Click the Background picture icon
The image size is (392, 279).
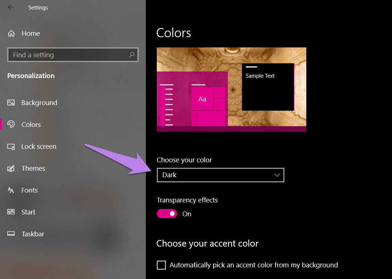[x=11, y=103]
